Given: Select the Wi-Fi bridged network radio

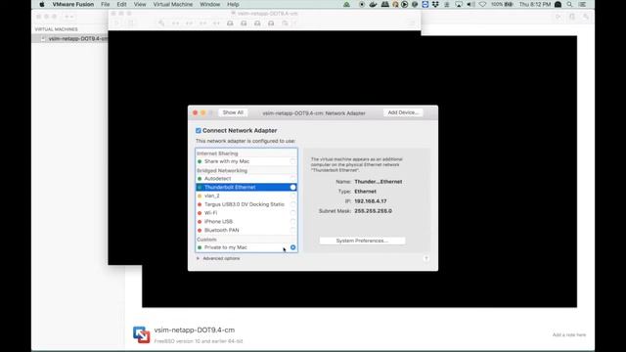Looking at the screenshot, I should click(x=292, y=213).
